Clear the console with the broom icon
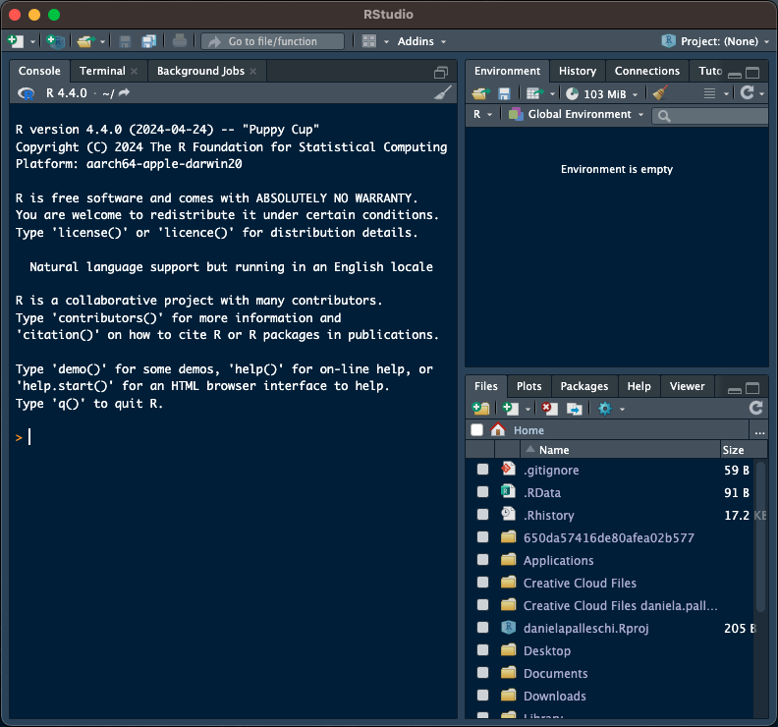The image size is (778, 727). (x=443, y=93)
